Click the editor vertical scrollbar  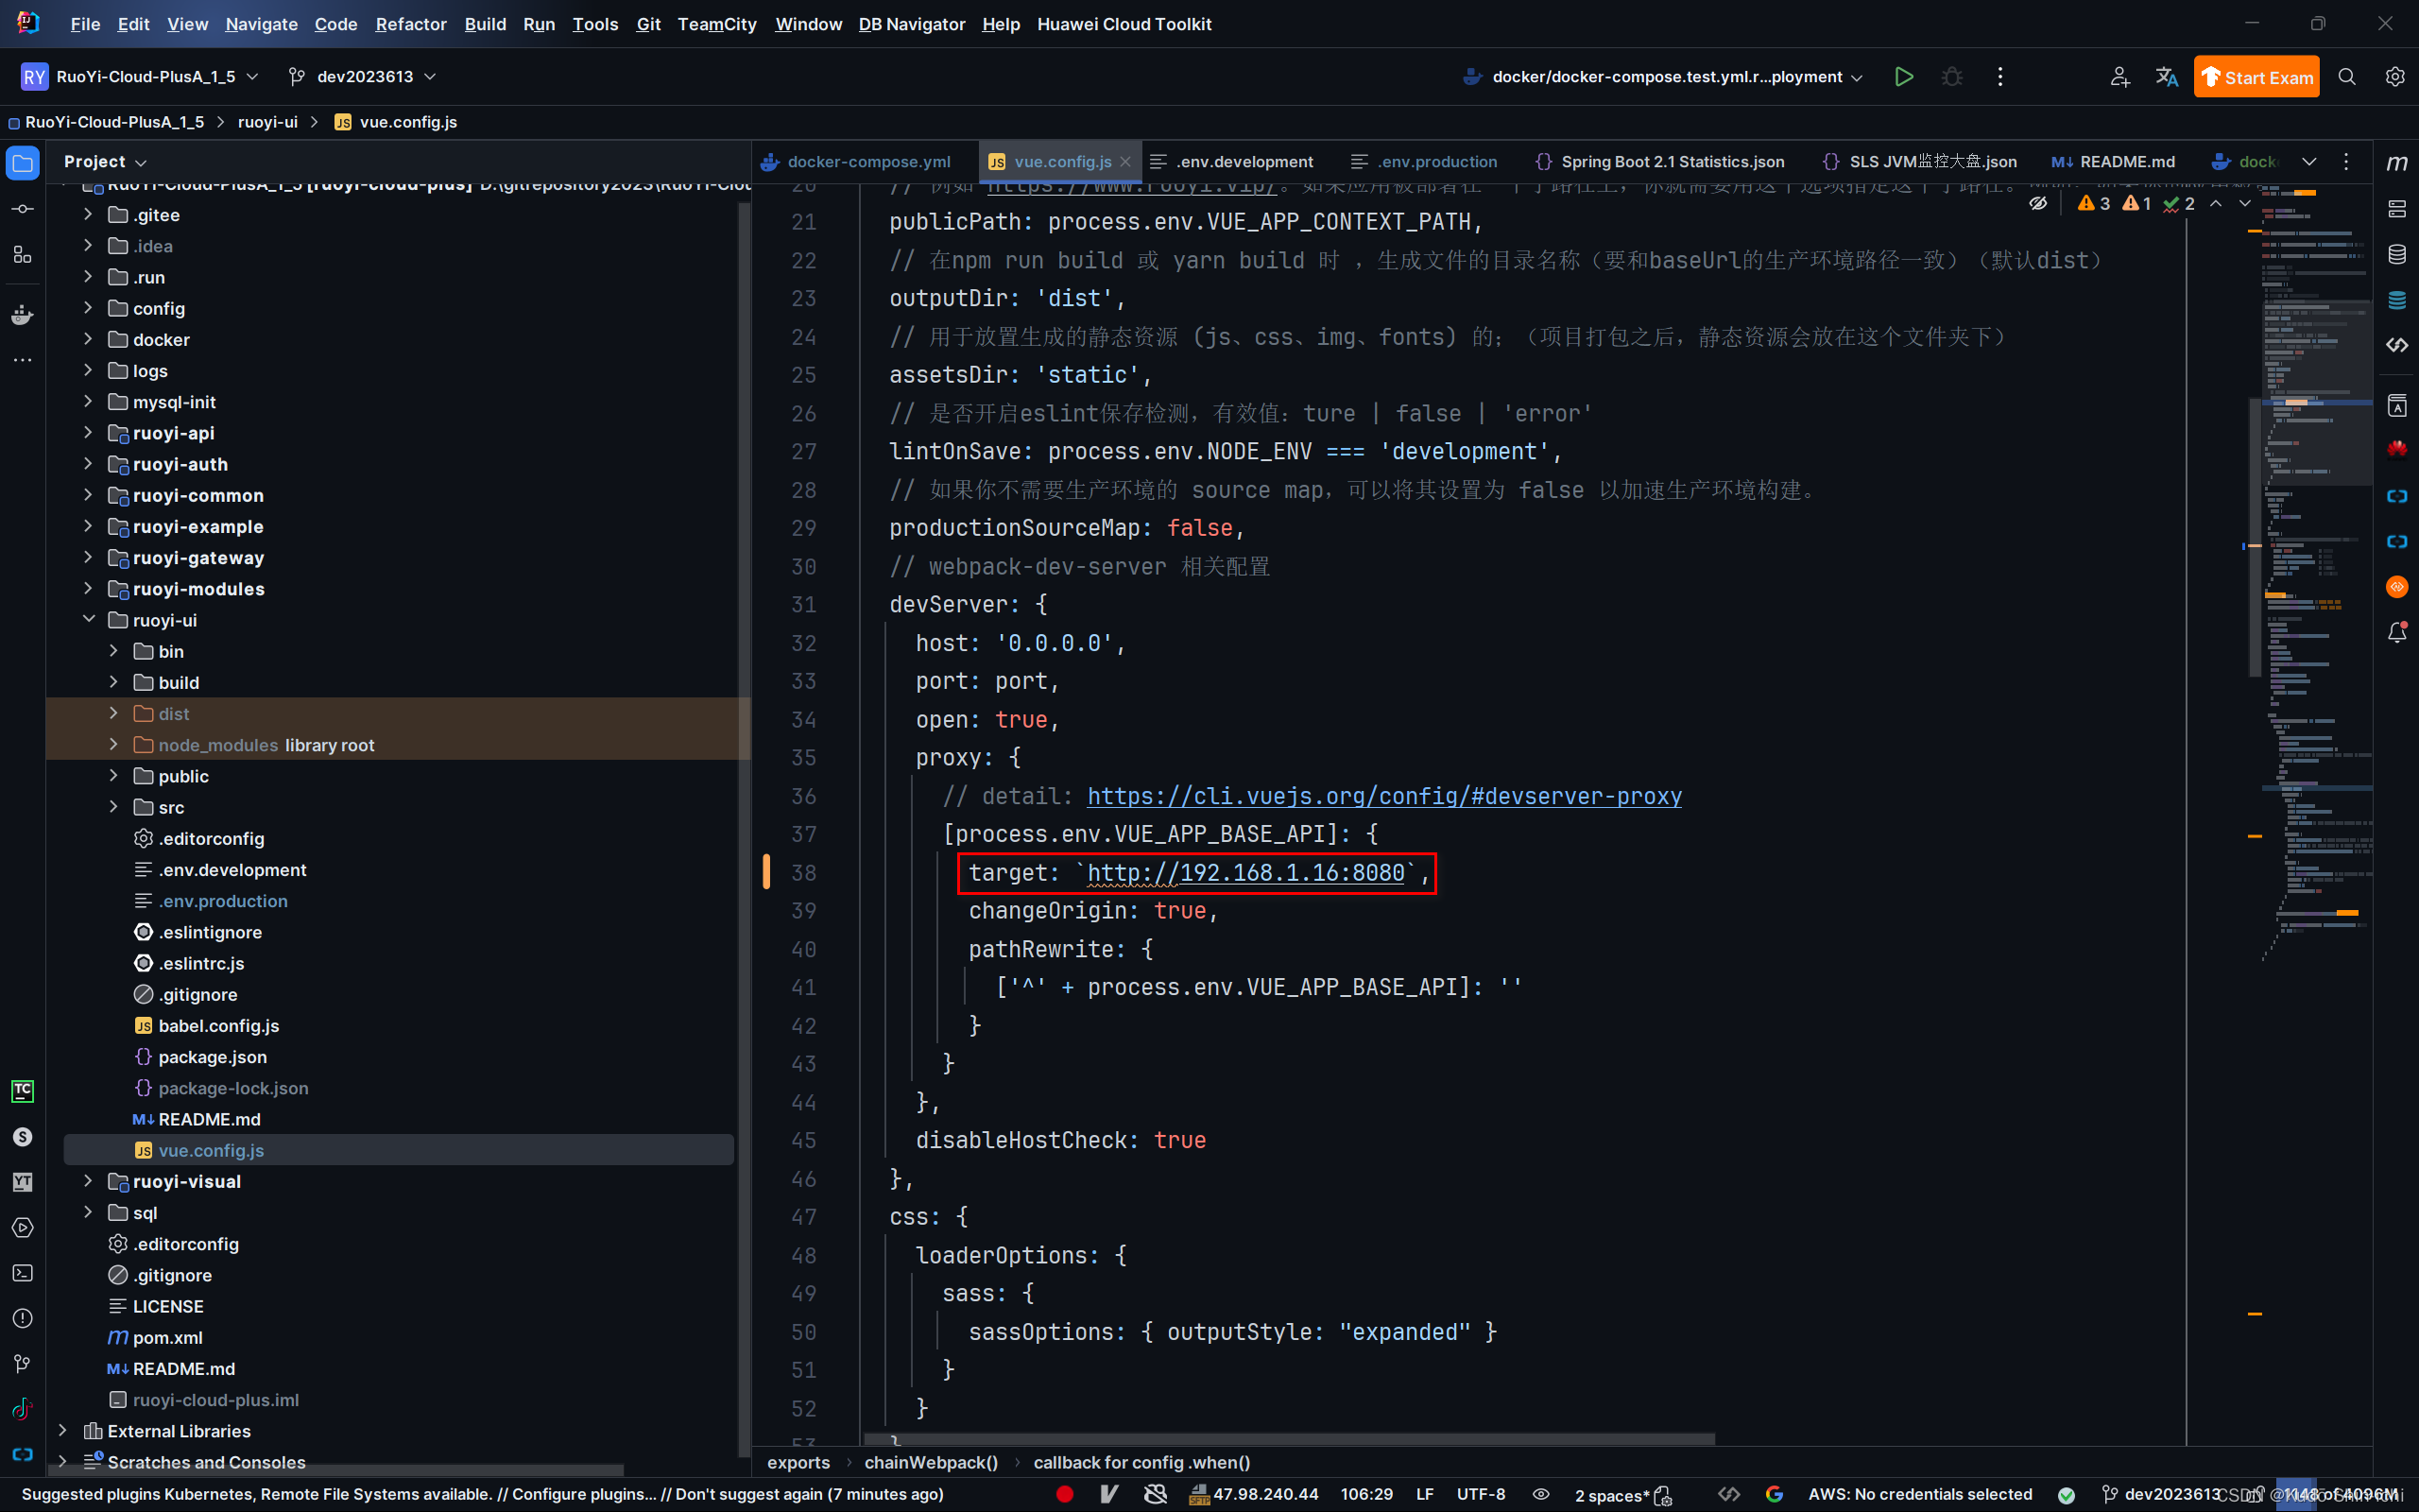[2254, 540]
